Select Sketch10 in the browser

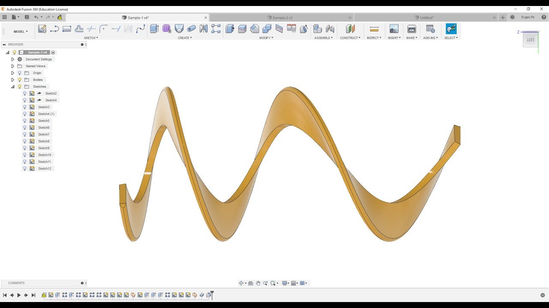45,155
